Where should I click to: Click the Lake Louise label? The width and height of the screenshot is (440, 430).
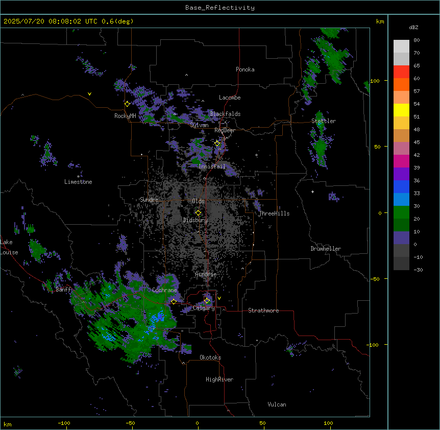click(9, 247)
